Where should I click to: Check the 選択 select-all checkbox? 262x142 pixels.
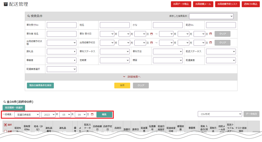(5, 125)
